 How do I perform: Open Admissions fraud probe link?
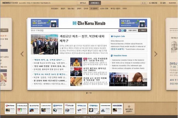(128, 46)
